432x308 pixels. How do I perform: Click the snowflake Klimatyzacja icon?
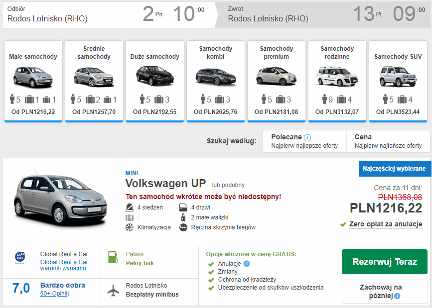coord(130,227)
